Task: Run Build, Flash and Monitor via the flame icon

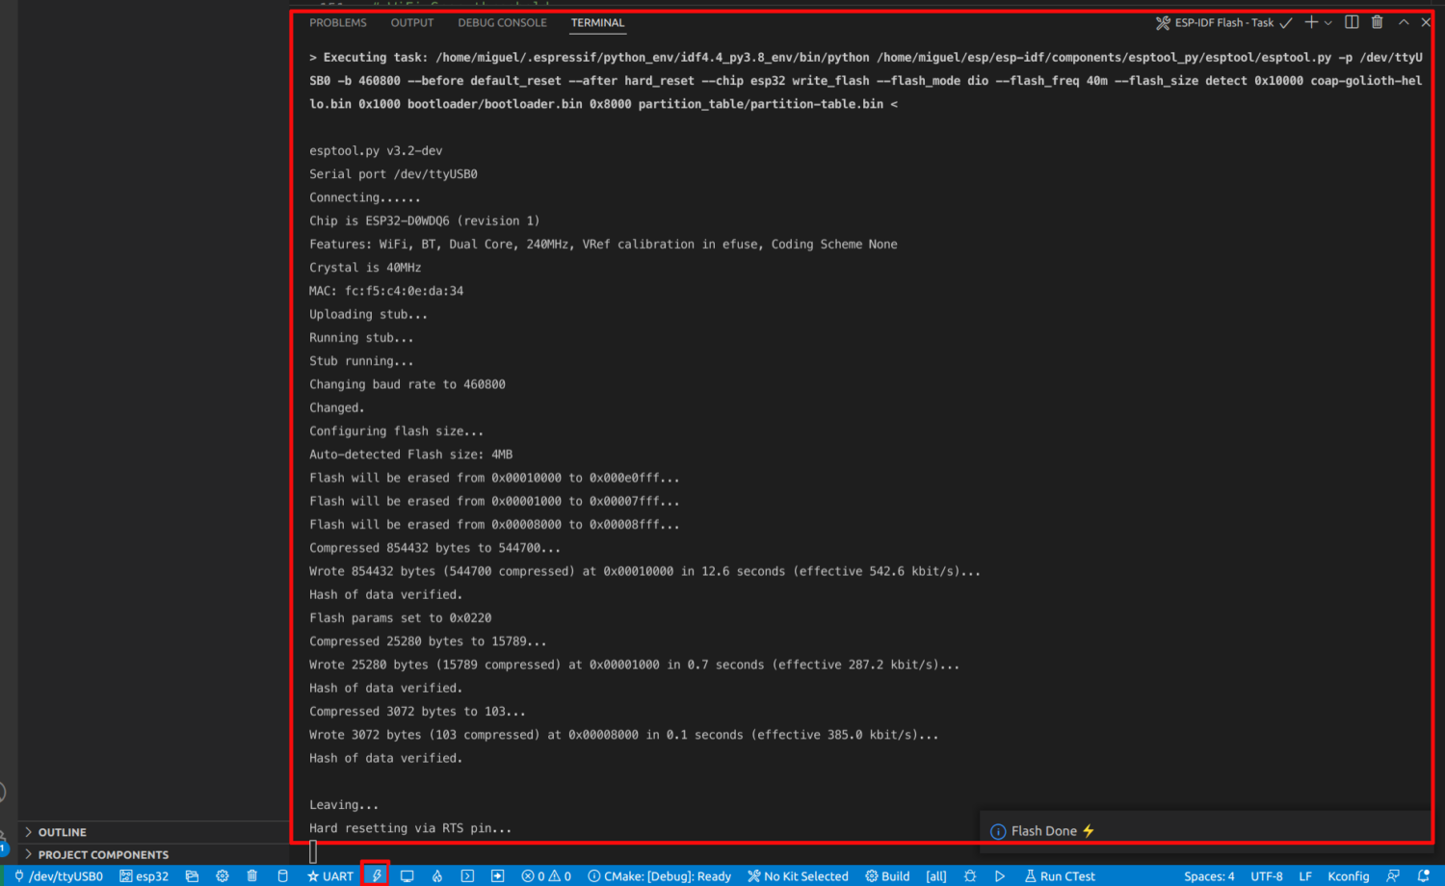Action: pyautogui.click(x=436, y=875)
